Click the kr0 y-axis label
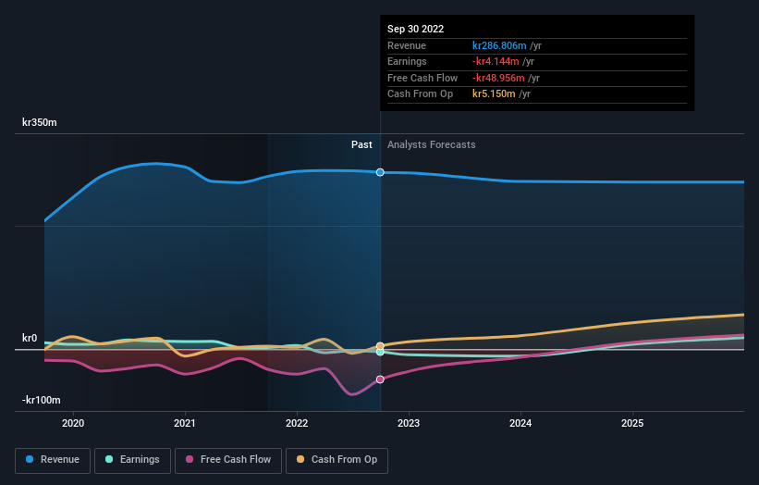 [30, 338]
